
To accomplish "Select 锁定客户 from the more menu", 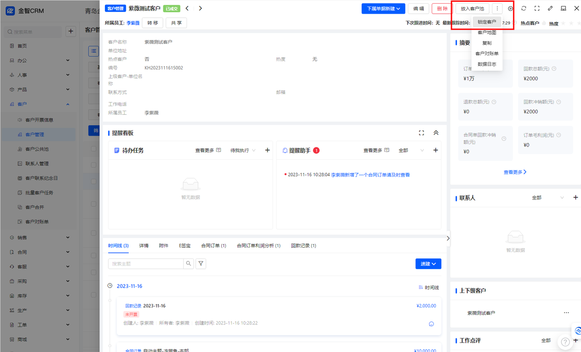I will click(x=487, y=22).
